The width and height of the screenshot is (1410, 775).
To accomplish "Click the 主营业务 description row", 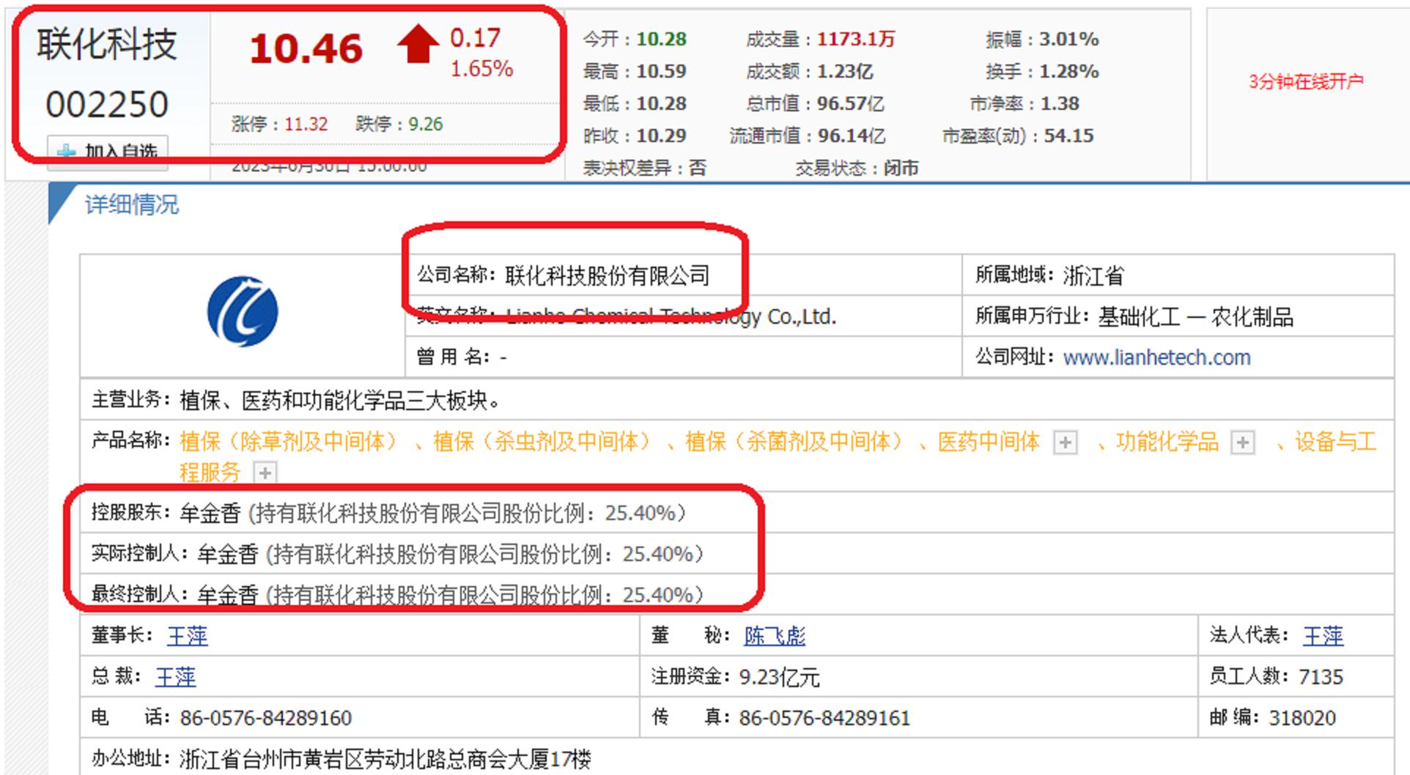I will click(737, 400).
